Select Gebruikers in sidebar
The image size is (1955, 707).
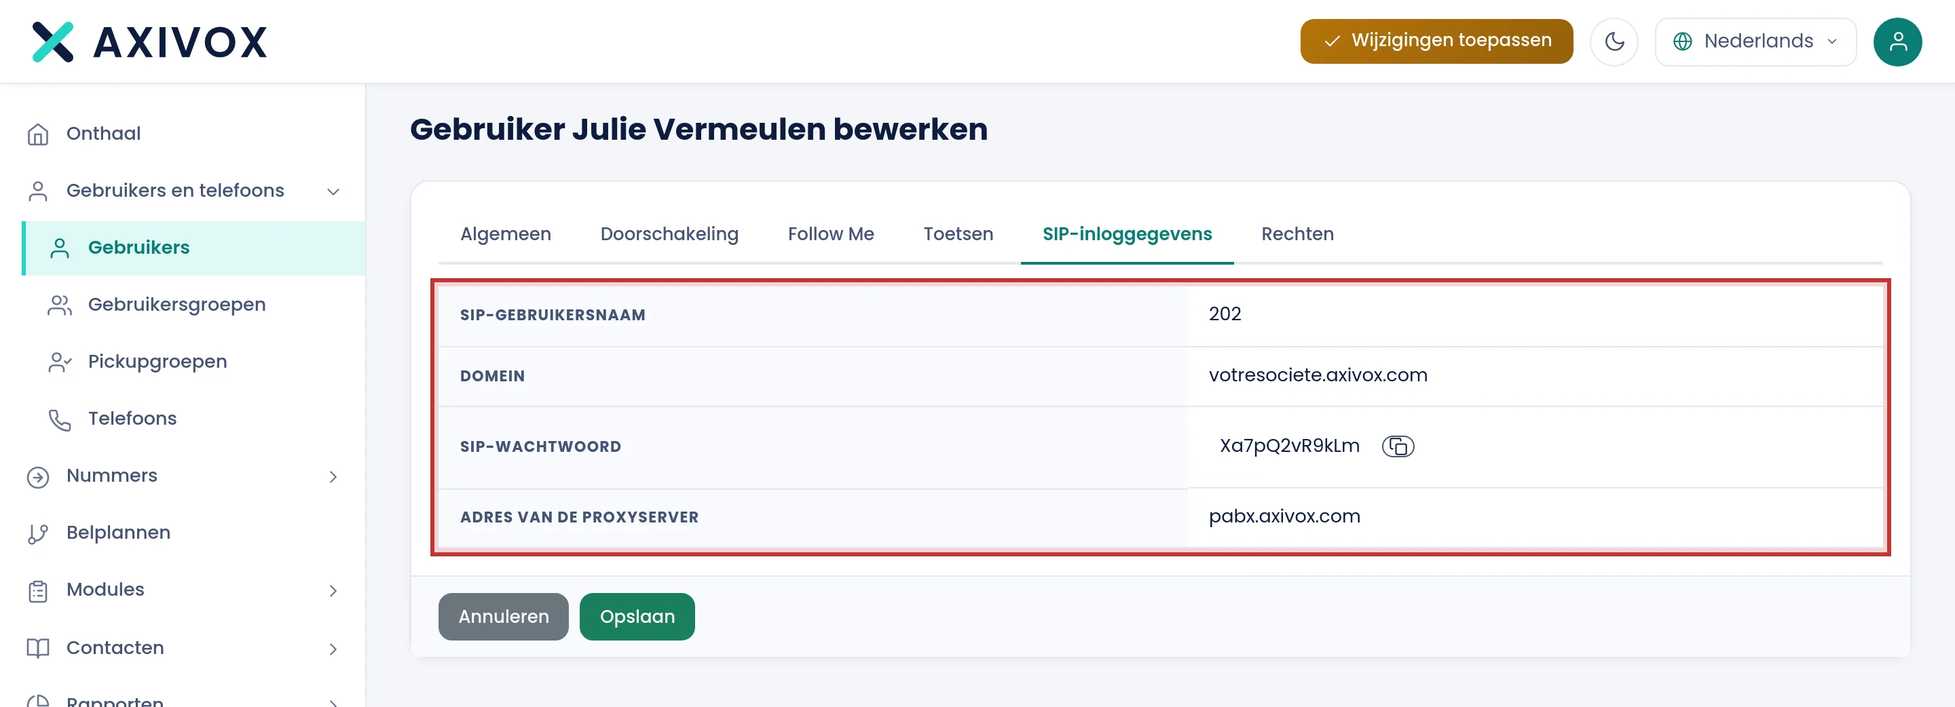coord(194,248)
